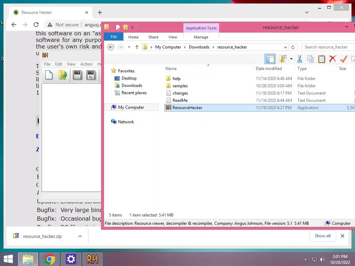Viewport: 355px width, 266px height.
Task: Open the resource_hacker.zip download options chevron
Action: coord(80,236)
